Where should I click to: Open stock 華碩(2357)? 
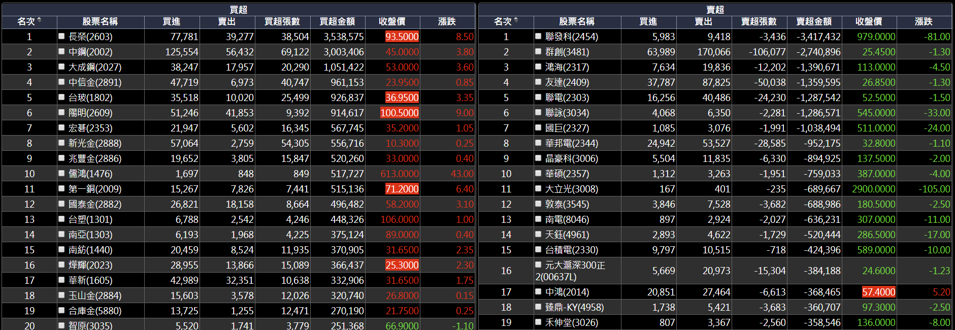[x=567, y=174]
